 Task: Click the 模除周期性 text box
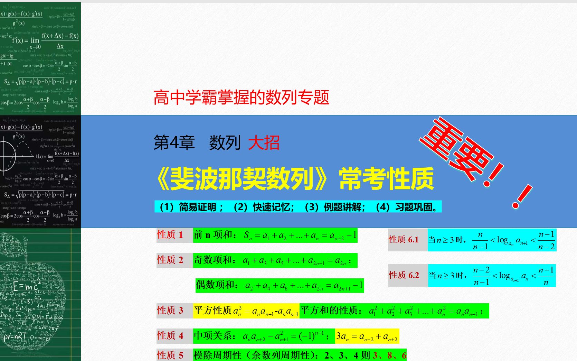(x=300, y=355)
